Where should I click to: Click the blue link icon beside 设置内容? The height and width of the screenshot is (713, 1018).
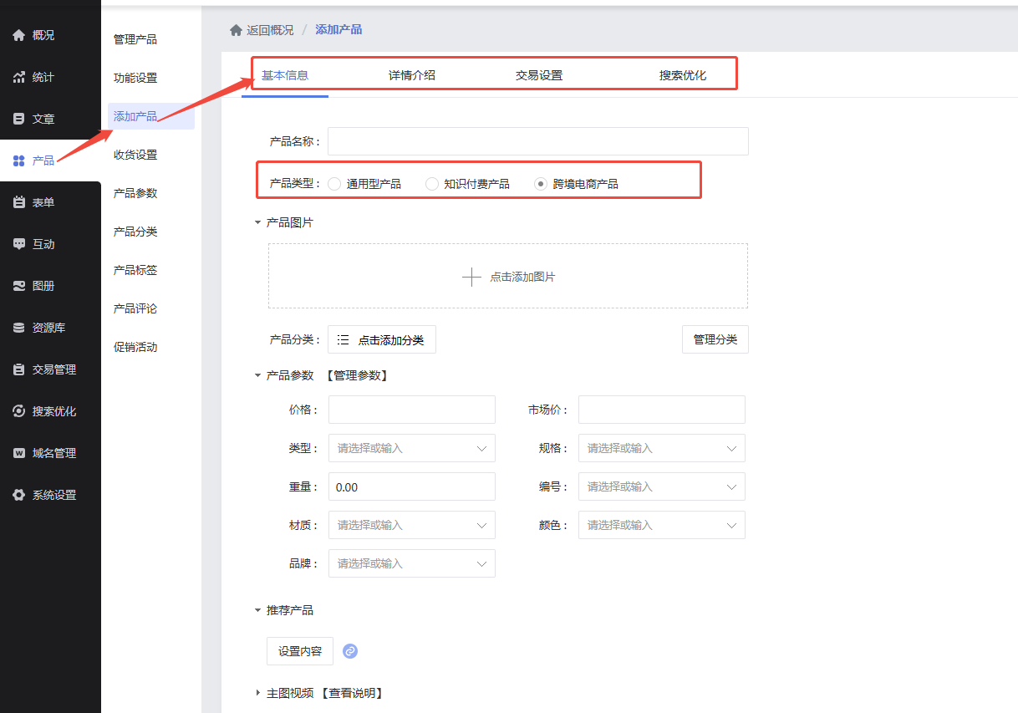[350, 651]
